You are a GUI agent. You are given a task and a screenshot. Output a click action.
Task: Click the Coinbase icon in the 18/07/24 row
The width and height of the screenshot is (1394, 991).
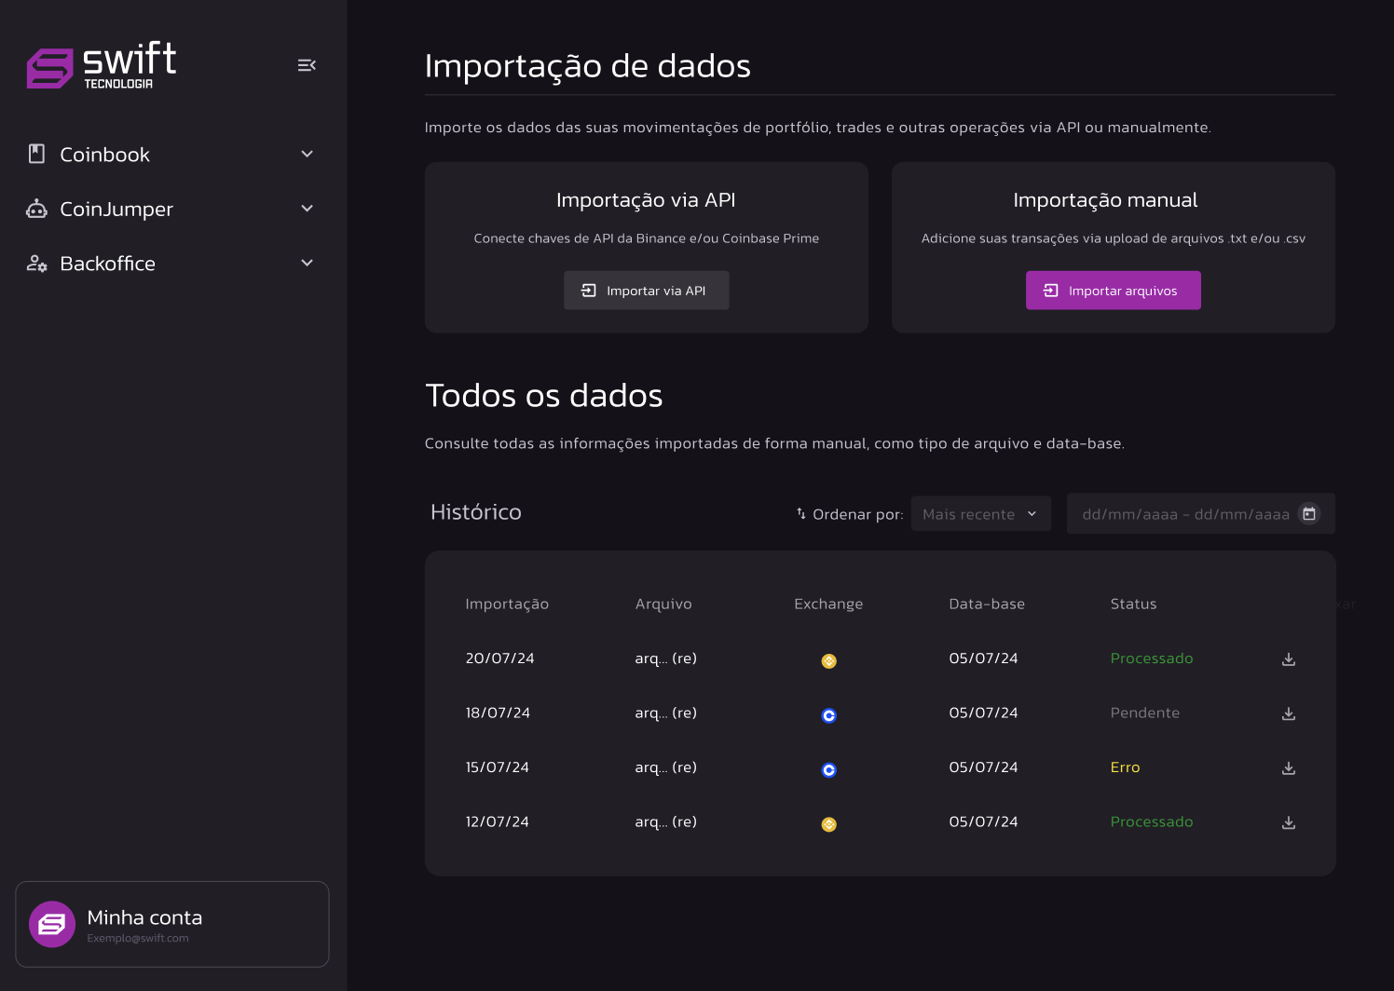pos(828,715)
